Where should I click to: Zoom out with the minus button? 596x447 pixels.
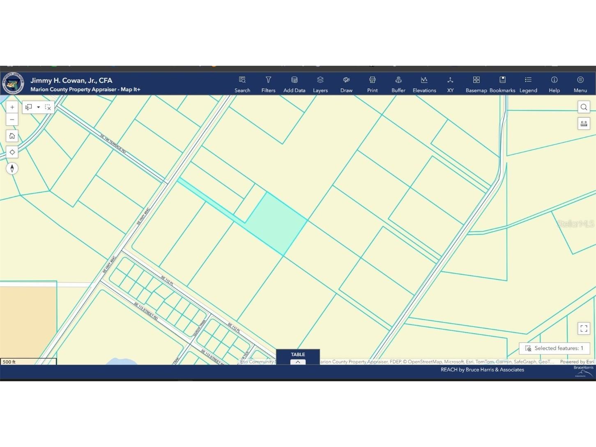(12, 120)
